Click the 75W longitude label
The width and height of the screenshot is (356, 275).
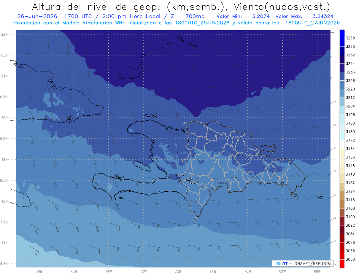[x=74, y=271]
